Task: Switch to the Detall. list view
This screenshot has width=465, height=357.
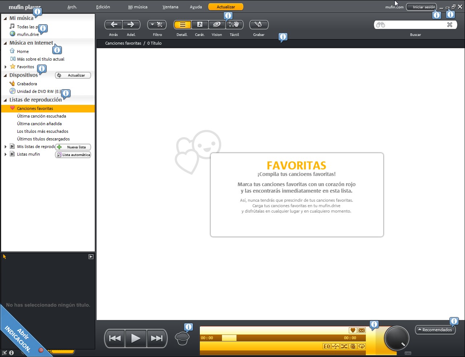Action: click(x=182, y=24)
